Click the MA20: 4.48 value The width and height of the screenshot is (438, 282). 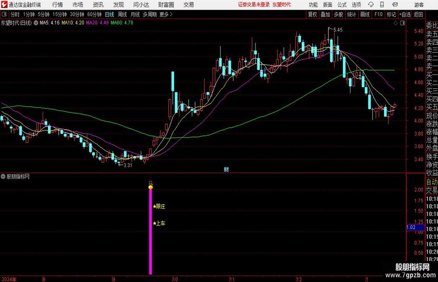(x=97, y=23)
